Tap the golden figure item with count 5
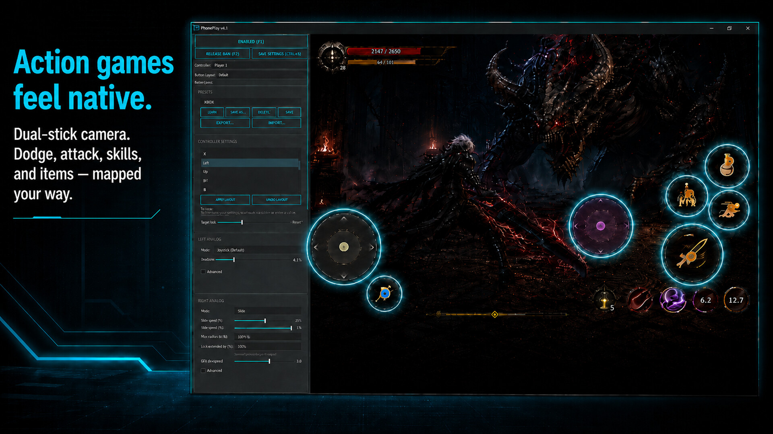Image resolution: width=773 pixels, height=434 pixels. coord(604,300)
